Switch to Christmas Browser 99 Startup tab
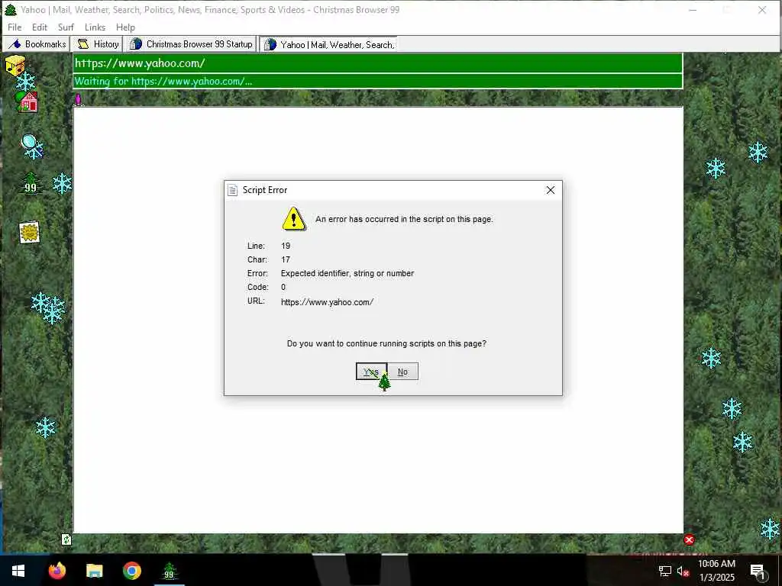782x586 pixels. 190,44
